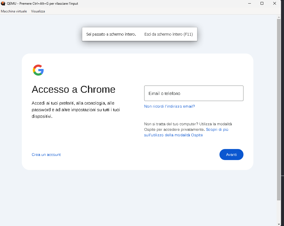Click the 'Sei passato a schermo intero' message
The width and height of the screenshot is (284, 226).
click(x=111, y=34)
